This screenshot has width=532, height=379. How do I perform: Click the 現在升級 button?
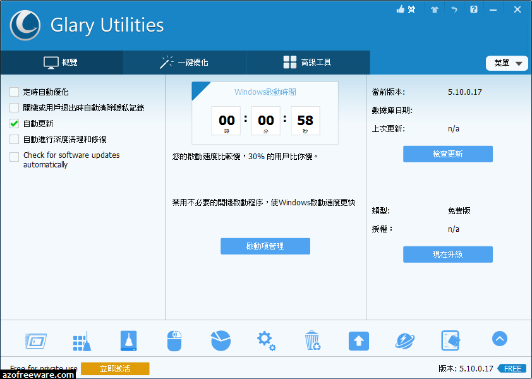pyautogui.click(x=448, y=255)
